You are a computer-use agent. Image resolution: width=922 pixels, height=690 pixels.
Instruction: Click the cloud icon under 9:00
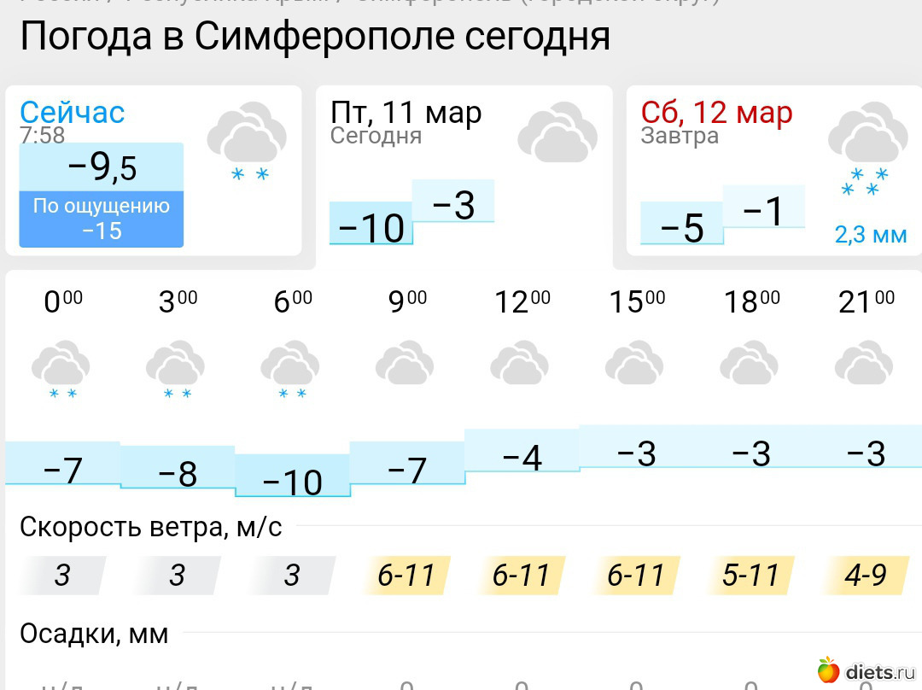click(406, 365)
